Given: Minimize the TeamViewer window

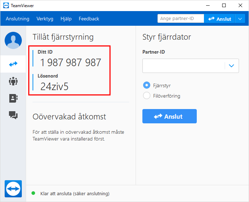Looking at the screenshot, I should pyautogui.click(x=208, y=6).
